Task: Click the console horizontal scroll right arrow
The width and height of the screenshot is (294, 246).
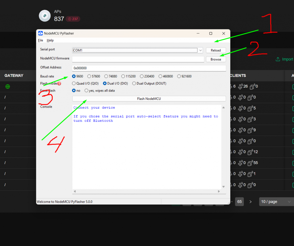Action: tap(218, 191)
